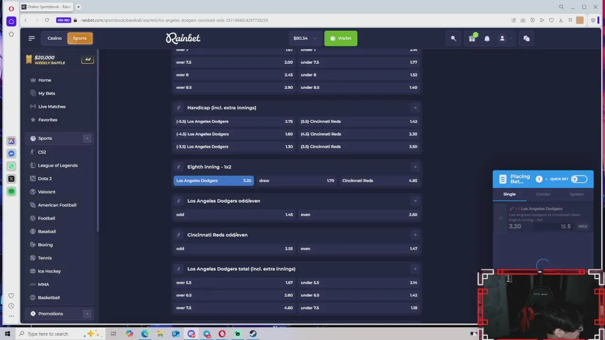The width and height of the screenshot is (605, 340).
Task: Collapse Los Angeles Dodgers total section
Action: 415,269
